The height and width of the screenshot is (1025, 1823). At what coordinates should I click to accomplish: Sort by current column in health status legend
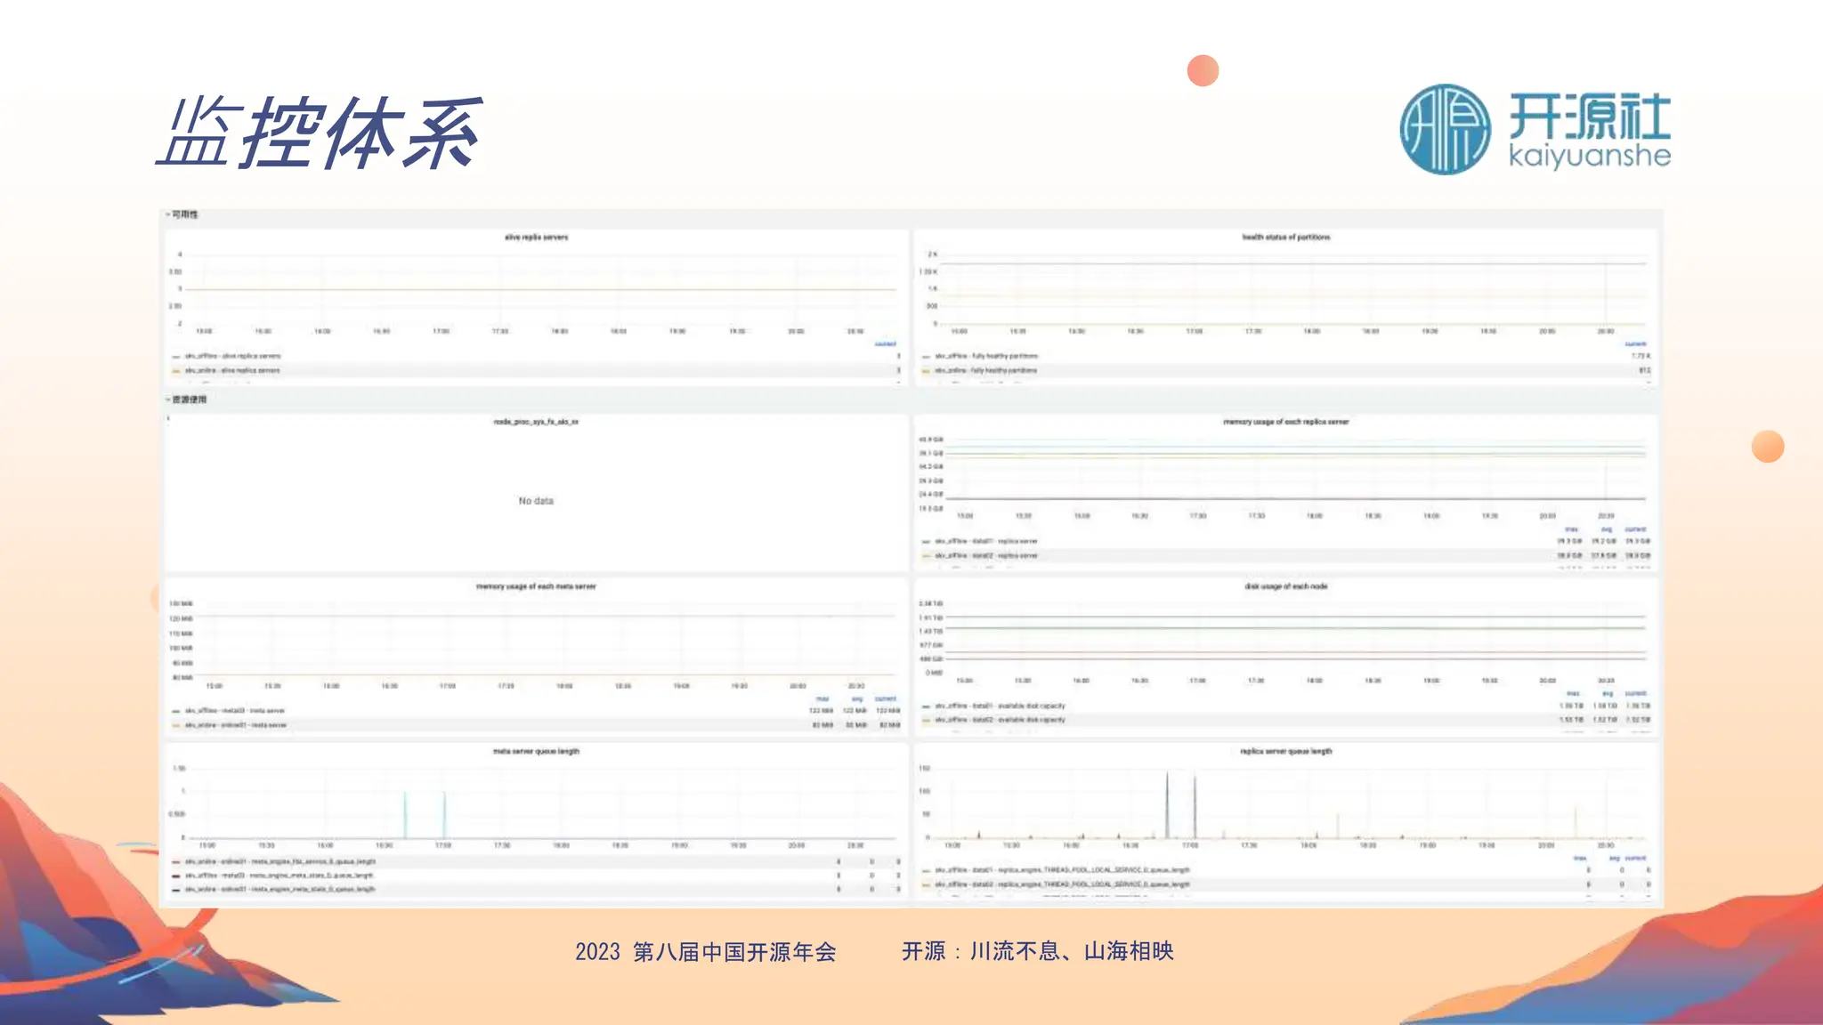[x=1635, y=344]
